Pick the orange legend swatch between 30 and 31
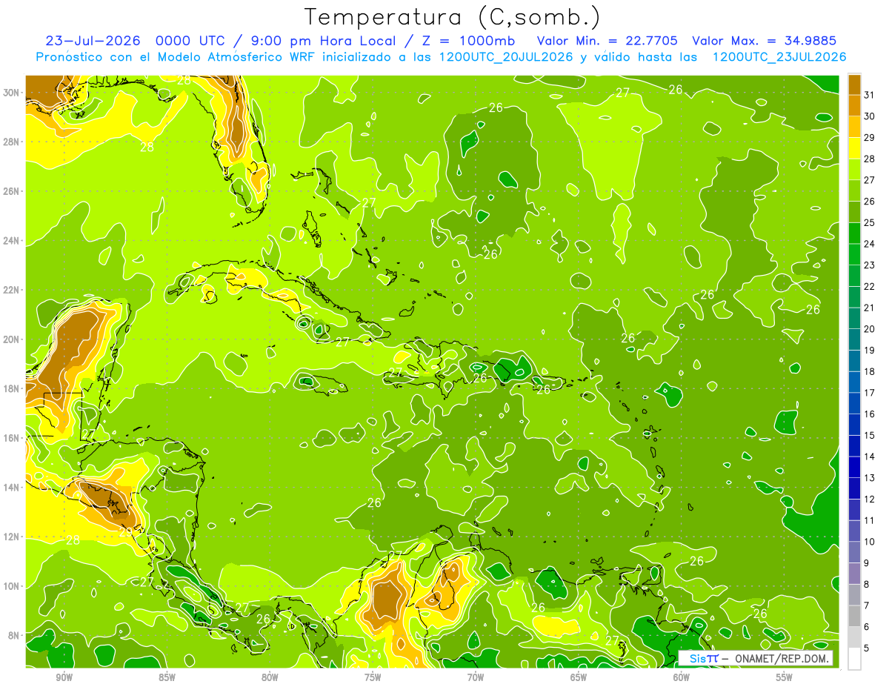889x687 pixels. pos(854,106)
